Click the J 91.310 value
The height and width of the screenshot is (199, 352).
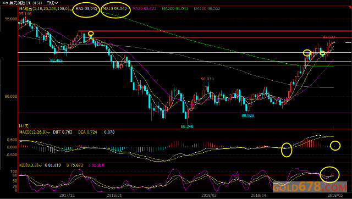pos(96,165)
